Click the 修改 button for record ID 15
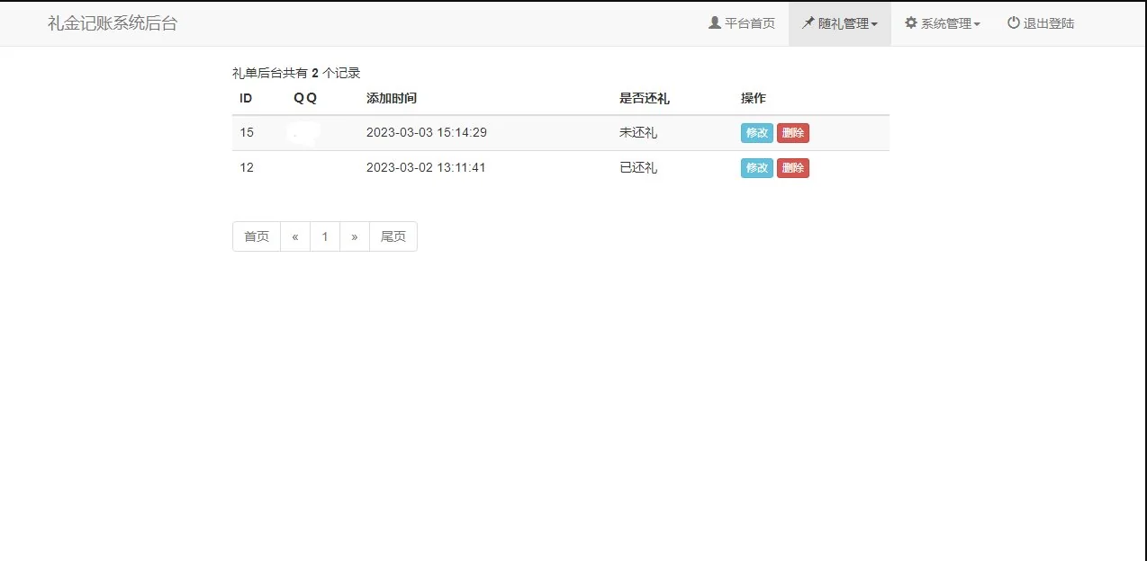Viewport: 1147px width, 561px height. coord(756,132)
